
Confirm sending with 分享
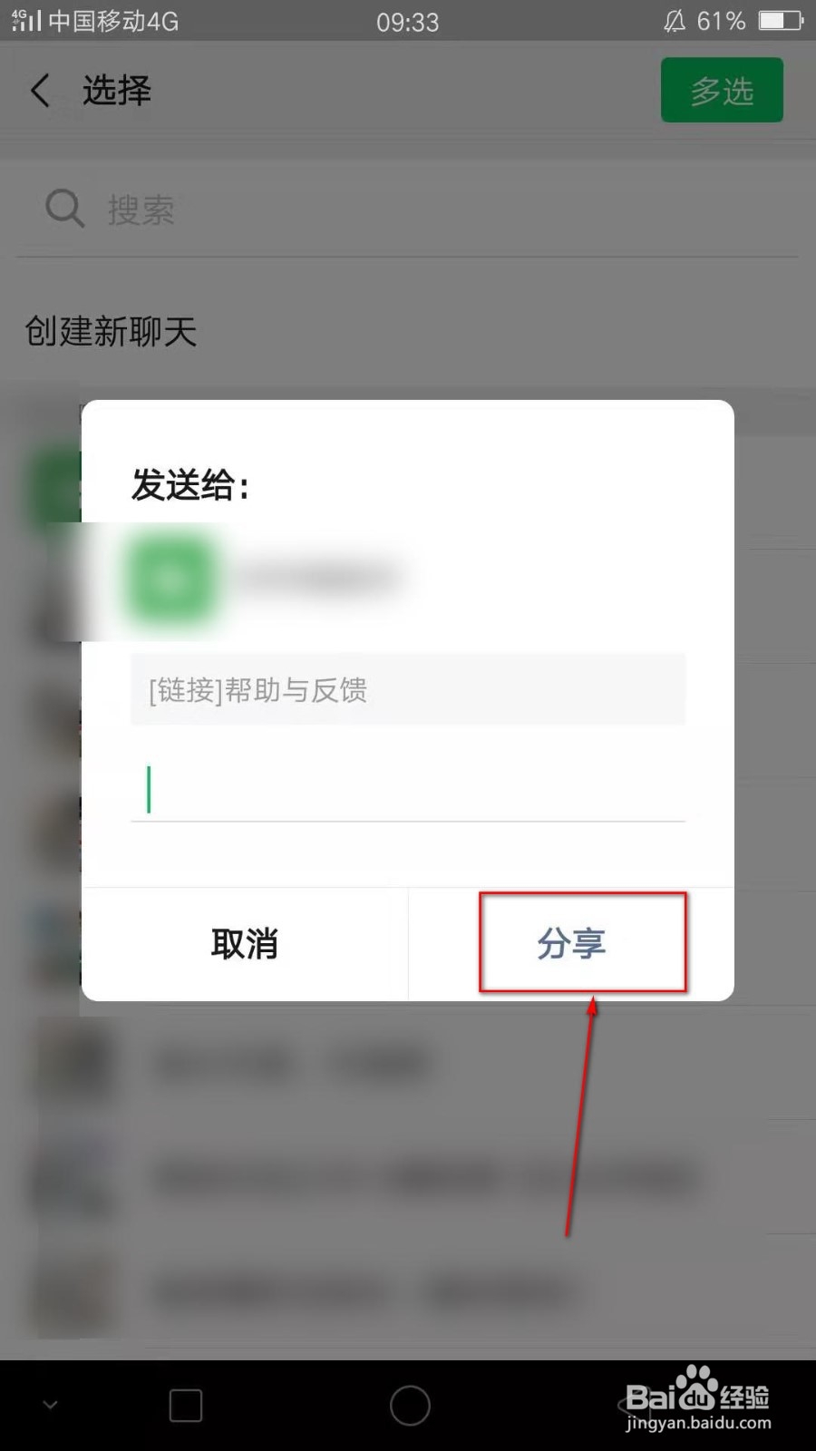pyautogui.click(x=571, y=944)
